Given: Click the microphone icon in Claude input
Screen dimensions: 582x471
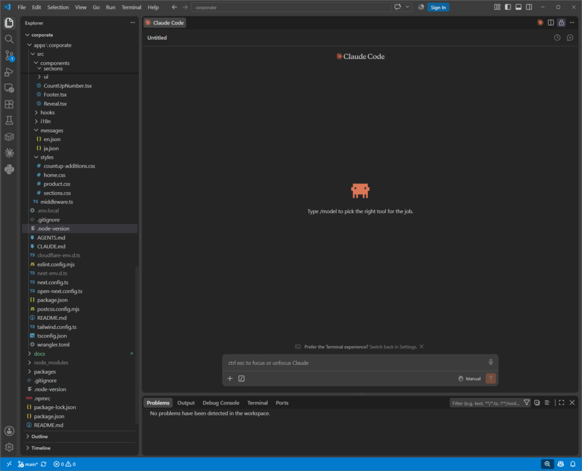Looking at the screenshot, I should [x=490, y=362].
